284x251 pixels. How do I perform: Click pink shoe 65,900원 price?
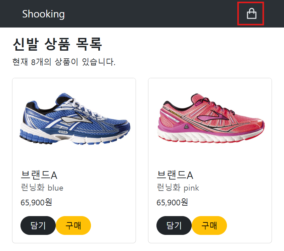[x=172, y=202]
